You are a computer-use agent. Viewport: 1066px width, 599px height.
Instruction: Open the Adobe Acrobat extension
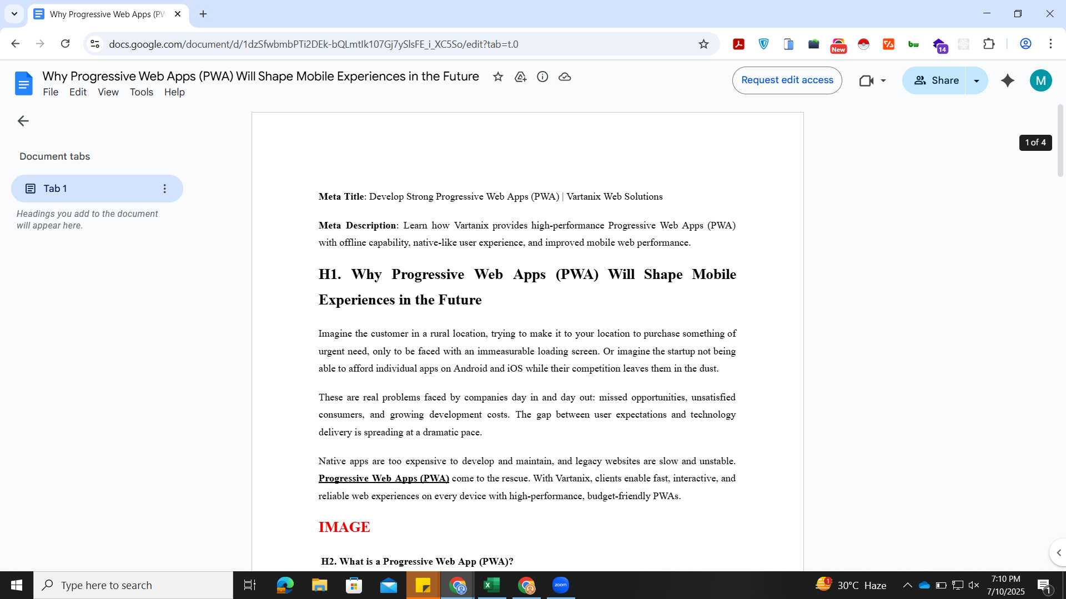pyautogui.click(x=738, y=44)
